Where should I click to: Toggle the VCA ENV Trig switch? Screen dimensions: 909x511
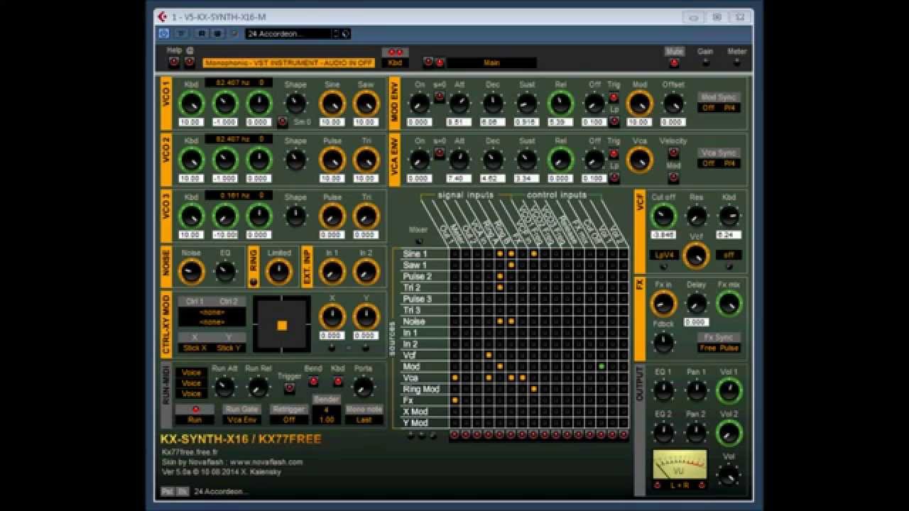pos(614,153)
